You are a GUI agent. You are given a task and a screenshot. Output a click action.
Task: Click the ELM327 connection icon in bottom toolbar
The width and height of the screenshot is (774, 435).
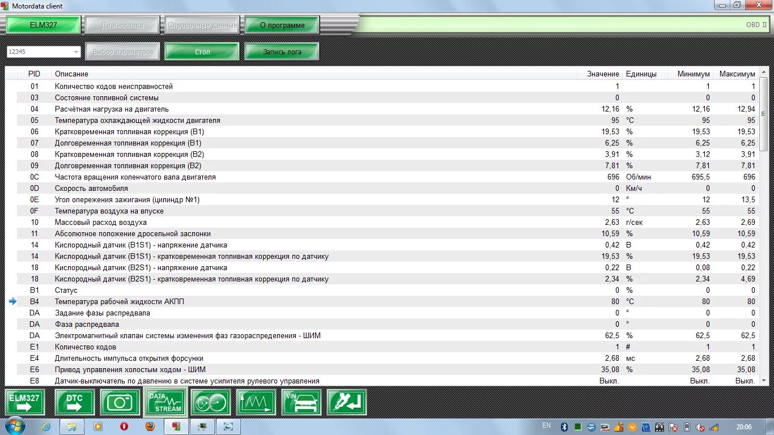pos(24,403)
